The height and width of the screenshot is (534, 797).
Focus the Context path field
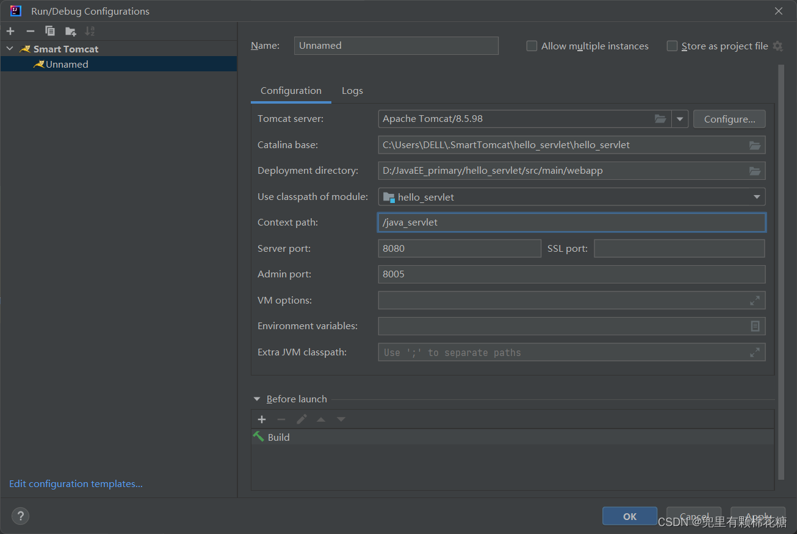coord(572,222)
